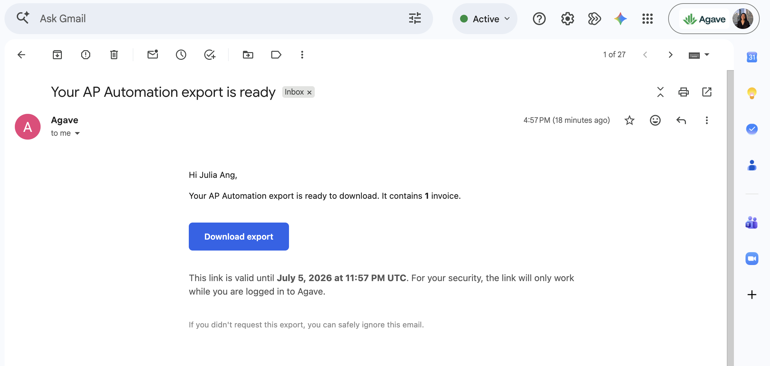This screenshot has height=366, width=770.
Task: Click the message scrollbar
Action: 730,218
